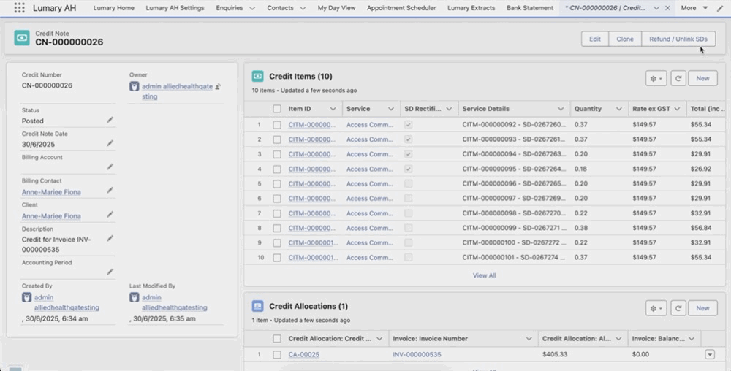The height and width of the screenshot is (371, 731).
Task: Refresh the Credit Allocations list
Action: click(678, 308)
